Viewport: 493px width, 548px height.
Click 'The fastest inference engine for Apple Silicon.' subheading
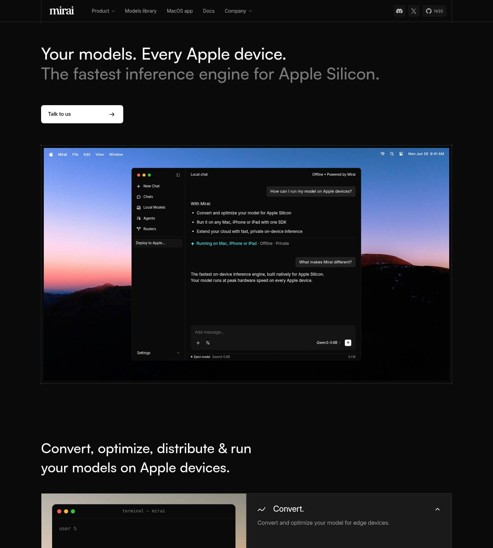pyautogui.click(x=210, y=74)
